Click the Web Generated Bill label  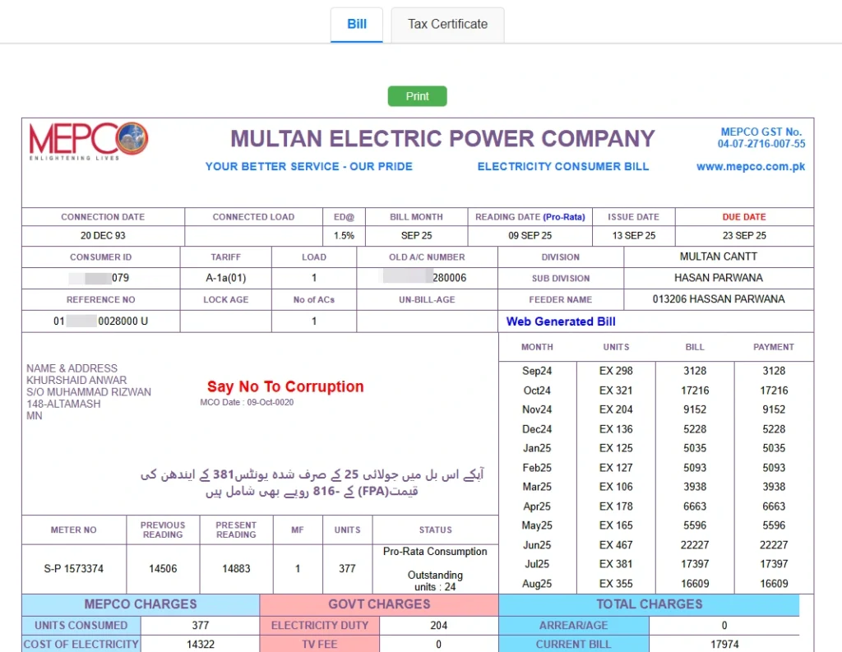(560, 321)
